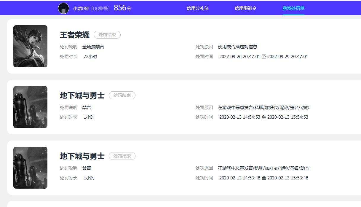The image size is (361, 207).
Task: Click the 856分 credit score
Action: click(x=122, y=8)
